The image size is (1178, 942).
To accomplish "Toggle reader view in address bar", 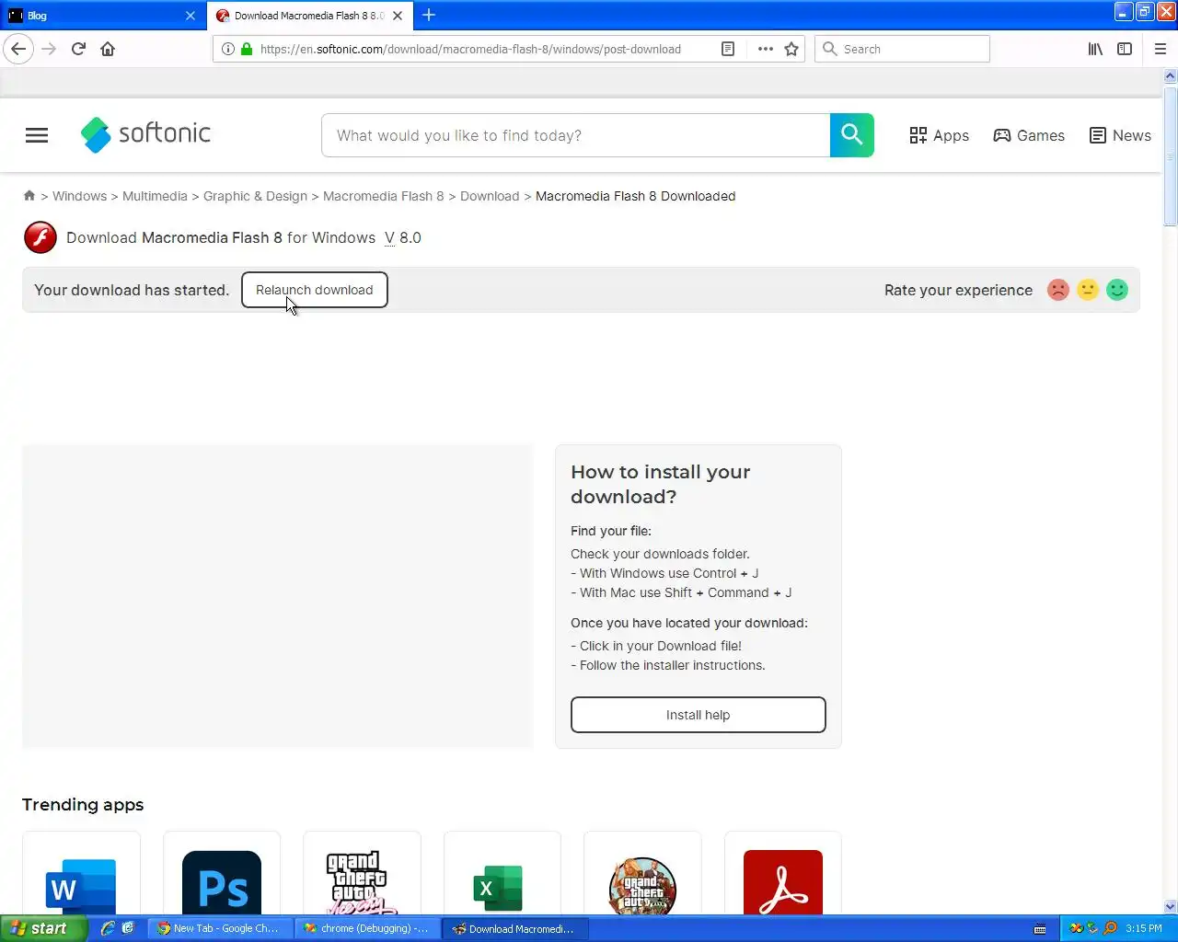I will coord(728,49).
